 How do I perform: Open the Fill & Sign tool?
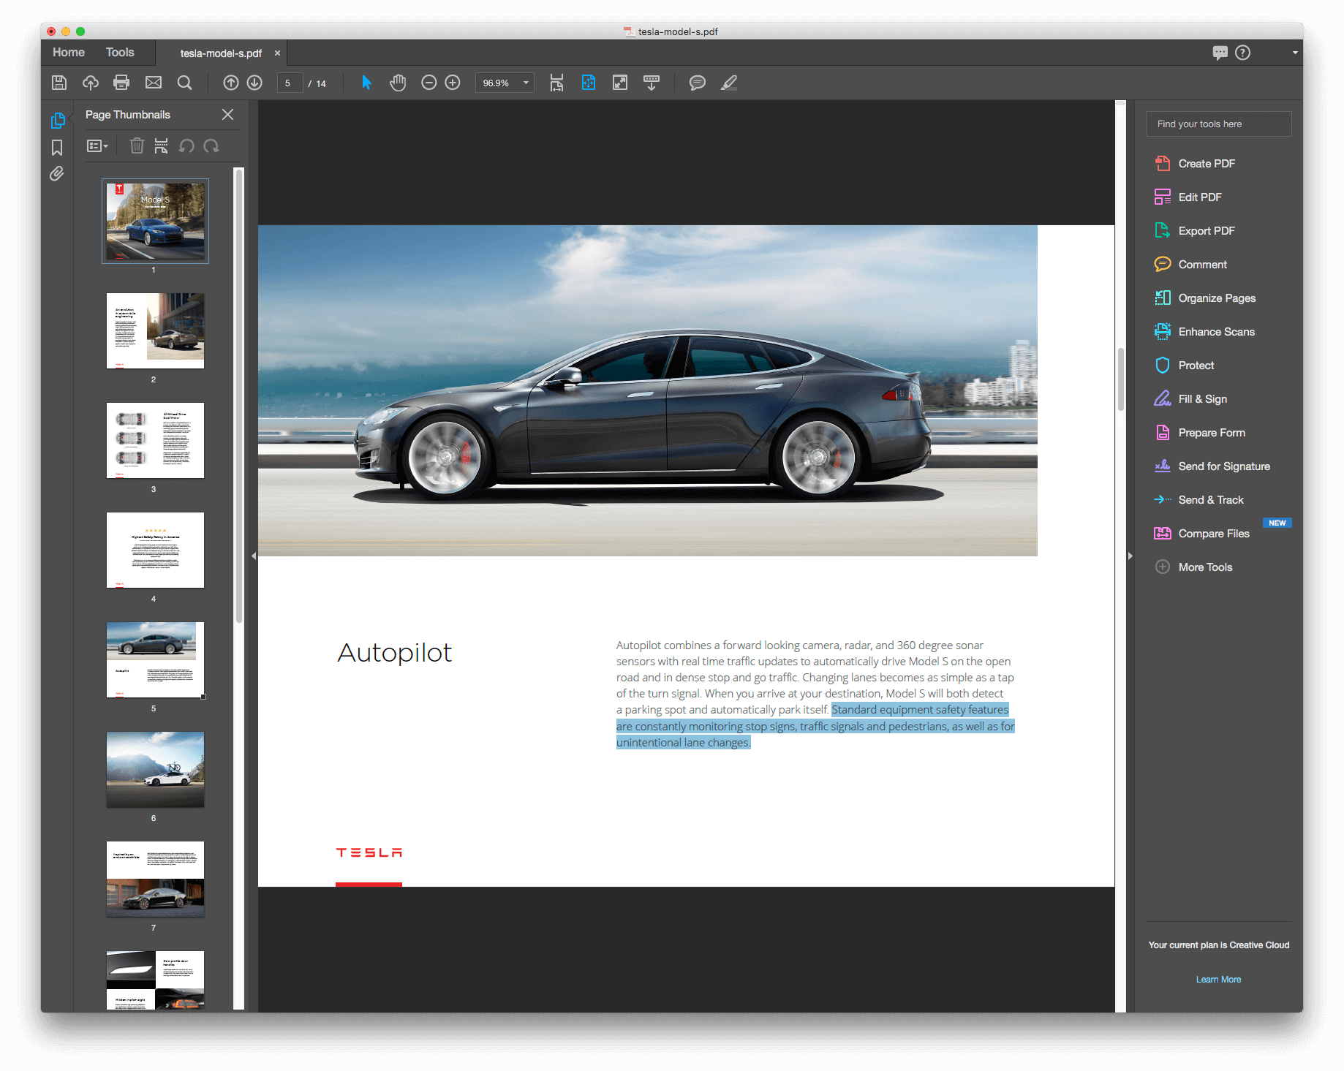(x=1191, y=399)
